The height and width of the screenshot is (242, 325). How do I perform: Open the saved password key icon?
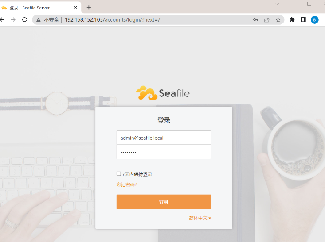point(255,19)
